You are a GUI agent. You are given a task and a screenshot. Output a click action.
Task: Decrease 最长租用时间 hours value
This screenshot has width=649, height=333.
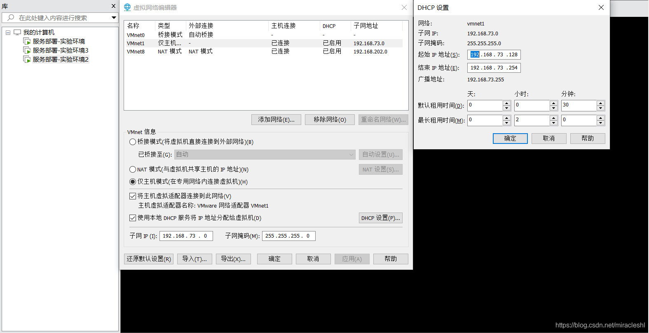(554, 123)
